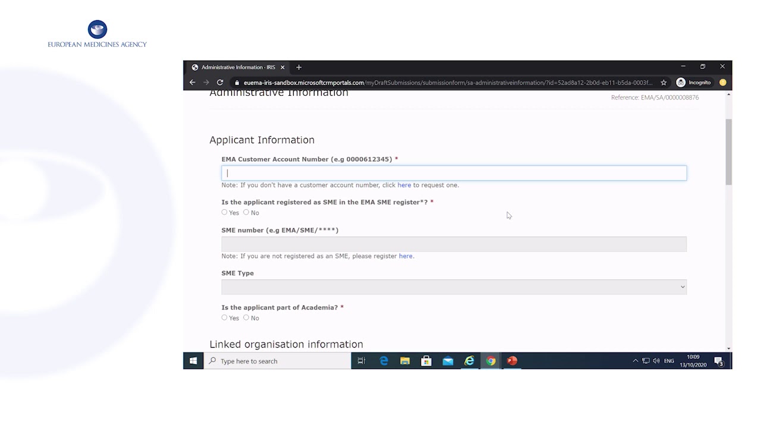761x428 pixels.
Task: Select Yes for part of Academia
Action: (225, 317)
